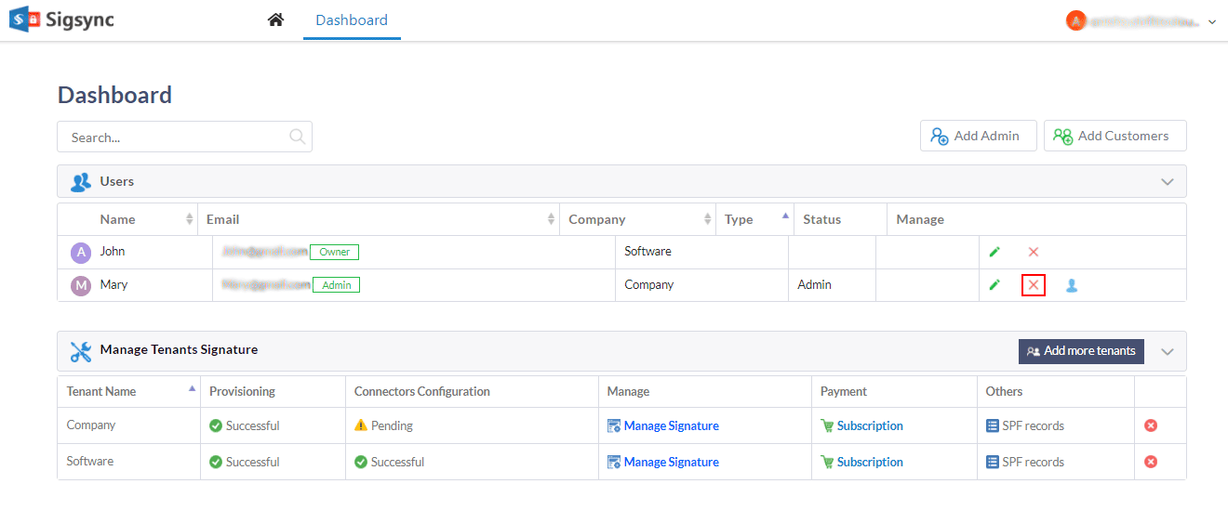1228x510 pixels.
Task: Collapse the Manage Tenants Signature panel chevron
Action: pos(1168,351)
